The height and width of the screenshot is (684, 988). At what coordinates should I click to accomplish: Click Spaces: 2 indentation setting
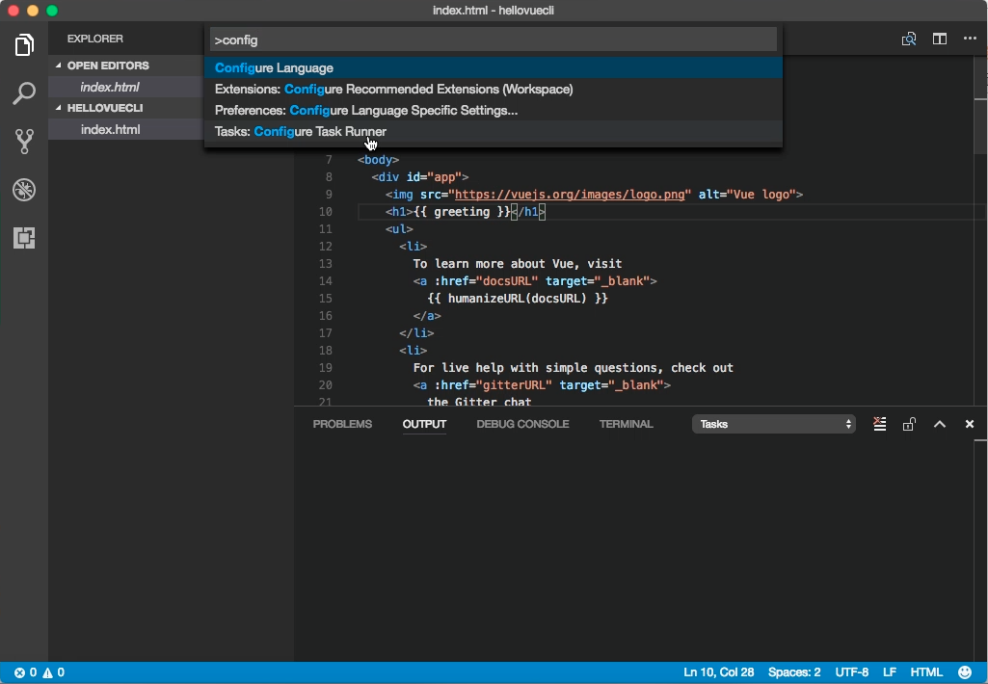[794, 672]
